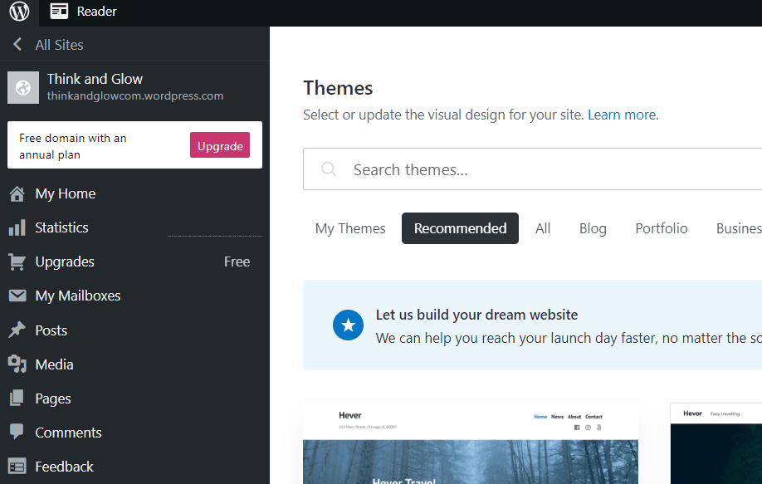Viewport: 762px width, 484px height.
Task: Click the Statistics bar chart icon
Action: 17,227
